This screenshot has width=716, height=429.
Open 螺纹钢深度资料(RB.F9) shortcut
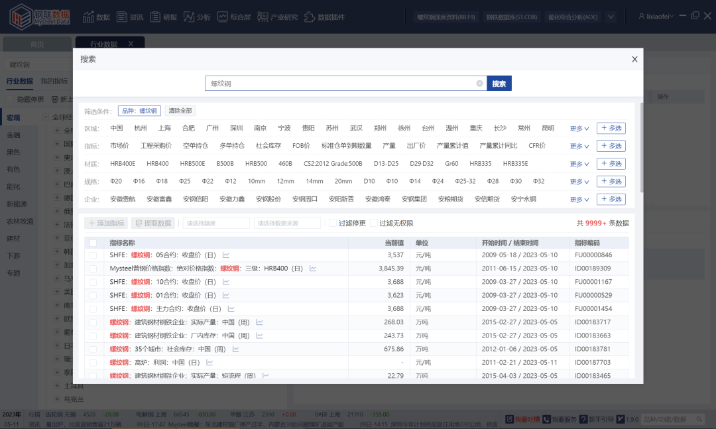point(446,17)
